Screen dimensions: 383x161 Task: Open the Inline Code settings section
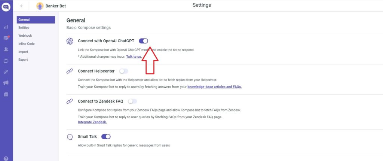tap(27, 44)
